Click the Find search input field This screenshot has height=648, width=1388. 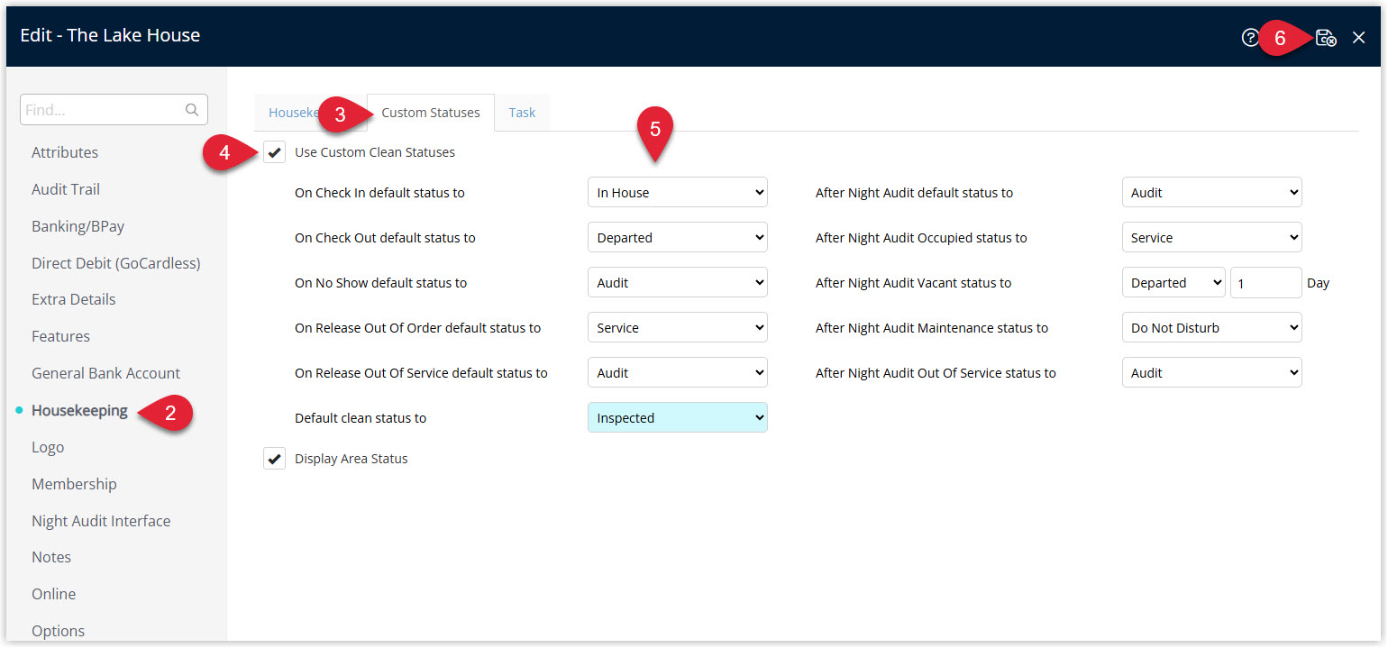click(x=114, y=110)
